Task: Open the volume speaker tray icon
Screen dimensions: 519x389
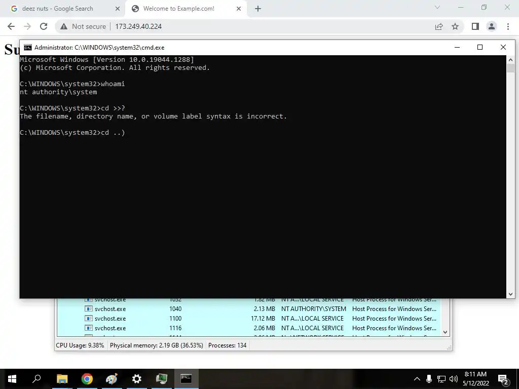Action: coord(454,379)
